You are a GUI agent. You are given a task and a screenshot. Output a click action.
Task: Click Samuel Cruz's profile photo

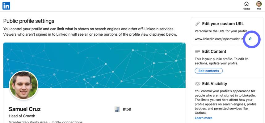point(23,85)
